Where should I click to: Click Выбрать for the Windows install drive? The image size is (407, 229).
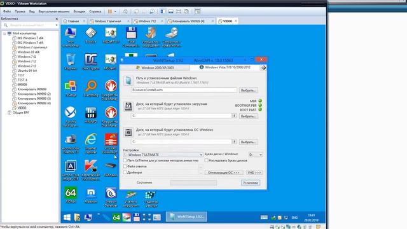click(x=249, y=142)
